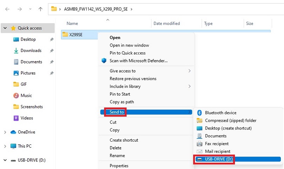
Task: Expand the OneDrive tree node
Action: (x=5, y=132)
